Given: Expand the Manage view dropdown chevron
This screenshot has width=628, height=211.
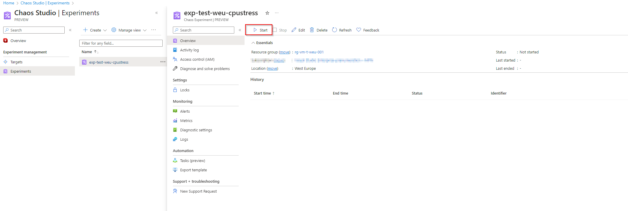Looking at the screenshot, I should point(145,30).
